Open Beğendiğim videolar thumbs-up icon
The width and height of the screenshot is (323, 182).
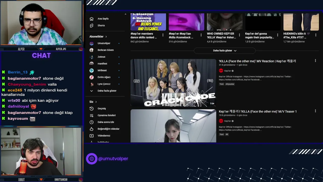[x=92, y=129]
